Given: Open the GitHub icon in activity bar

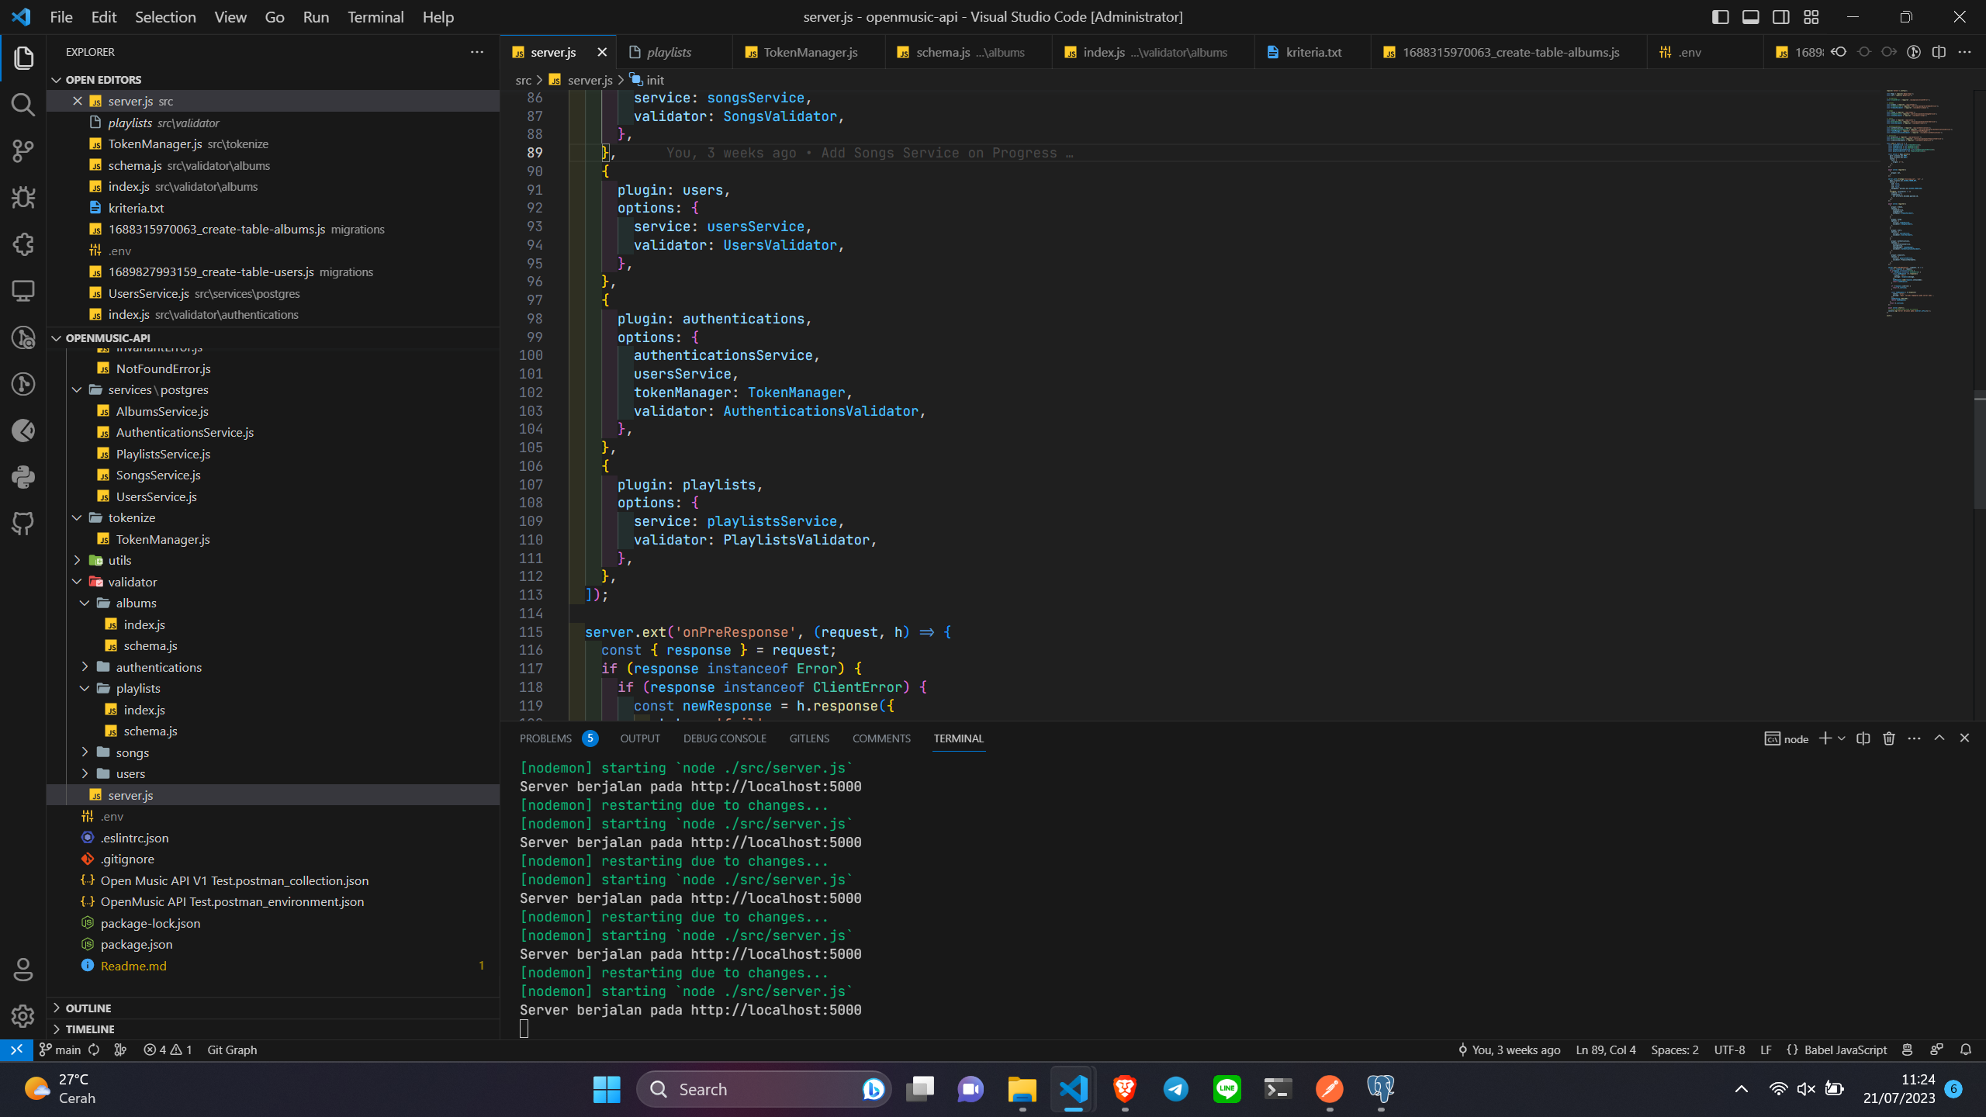Looking at the screenshot, I should pos(23,524).
